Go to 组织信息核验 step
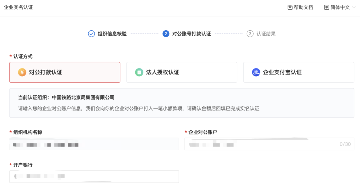360x187 pixels. point(112,34)
